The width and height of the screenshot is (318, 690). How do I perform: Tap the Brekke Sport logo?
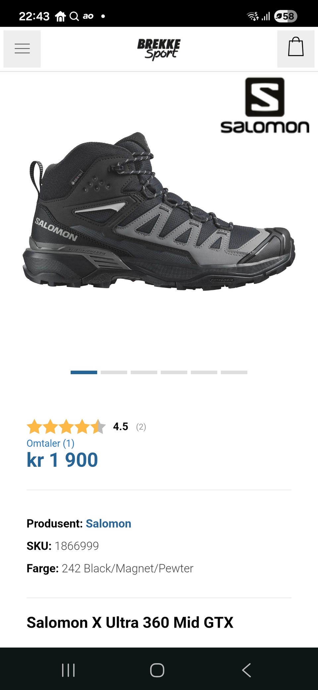[159, 49]
